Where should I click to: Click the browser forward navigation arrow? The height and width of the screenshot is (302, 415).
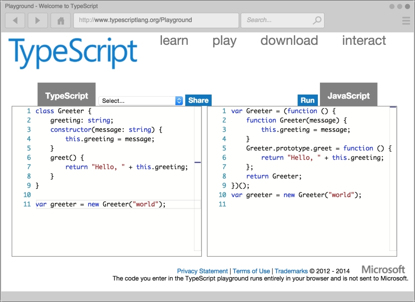click(37, 20)
